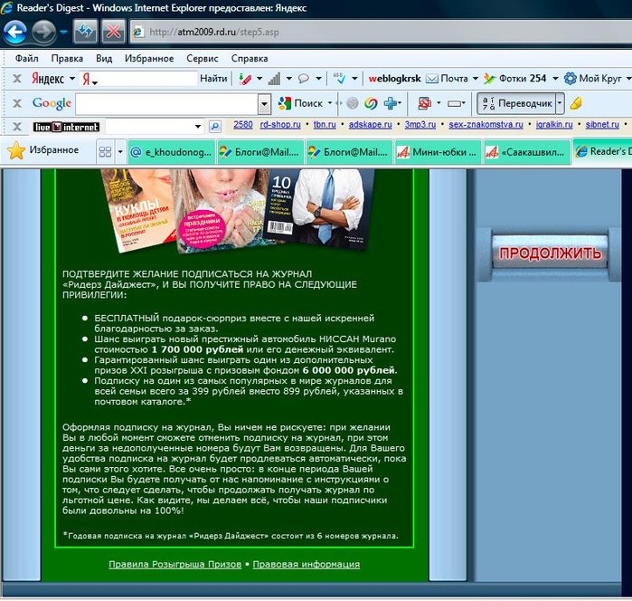632x601 pixels.
Task: Open the adskape.ru link
Action: point(371,124)
